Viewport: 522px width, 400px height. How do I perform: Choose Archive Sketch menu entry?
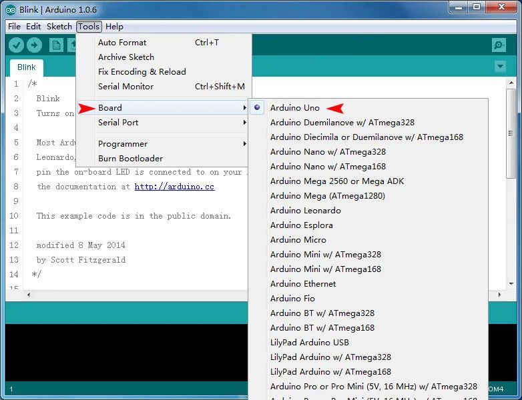tap(162, 57)
